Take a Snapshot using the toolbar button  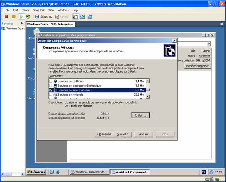(43, 16)
